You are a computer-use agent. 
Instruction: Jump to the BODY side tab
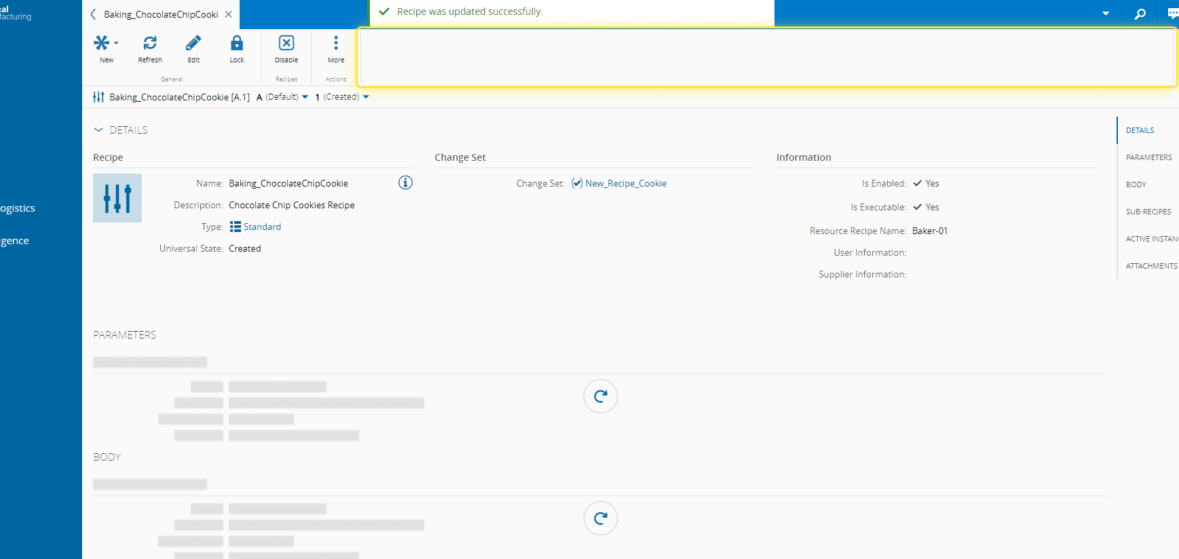tap(1136, 185)
